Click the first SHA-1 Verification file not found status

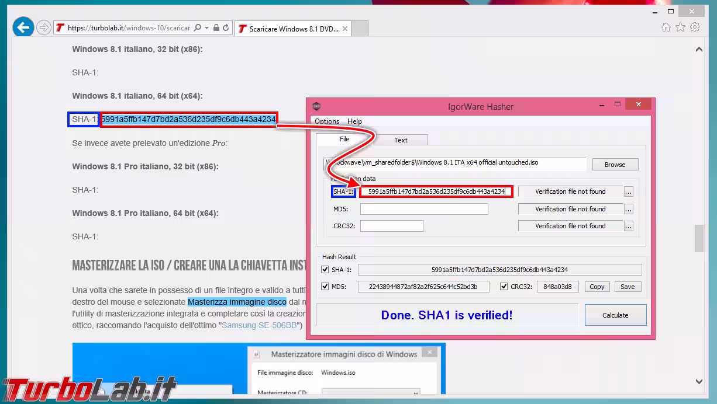[570, 191]
